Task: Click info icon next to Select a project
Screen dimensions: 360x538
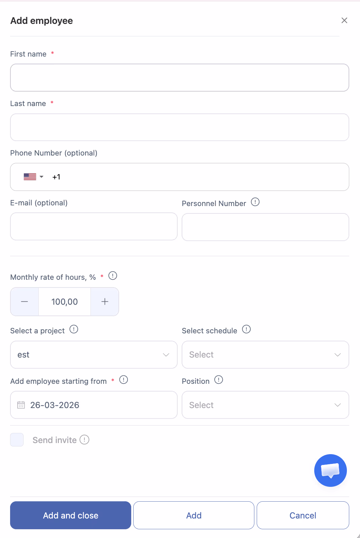Action: (x=74, y=329)
